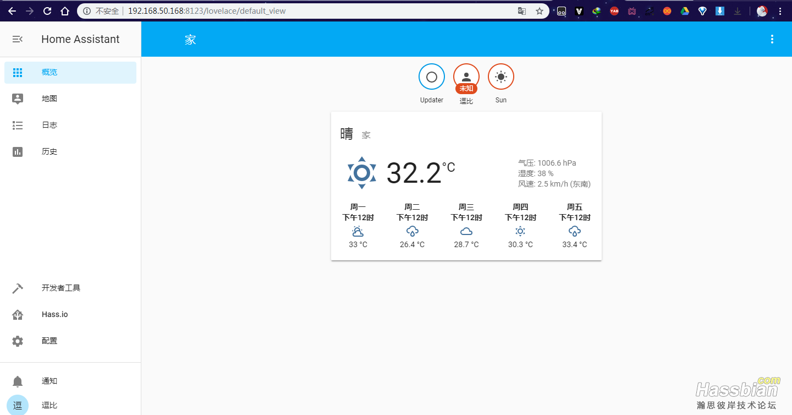792x415 pixels.
Task: Go back in the browser
Action: click(12, 11)
